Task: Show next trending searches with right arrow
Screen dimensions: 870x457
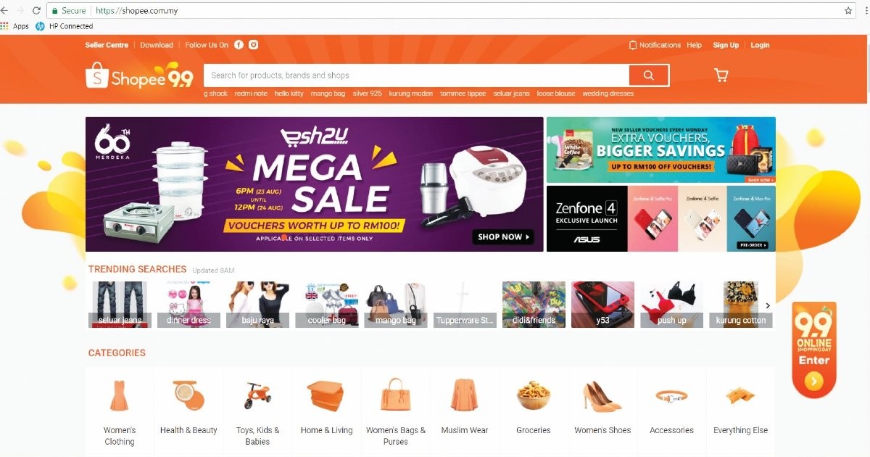Action: pyautogui.click(x=768, y=306)
